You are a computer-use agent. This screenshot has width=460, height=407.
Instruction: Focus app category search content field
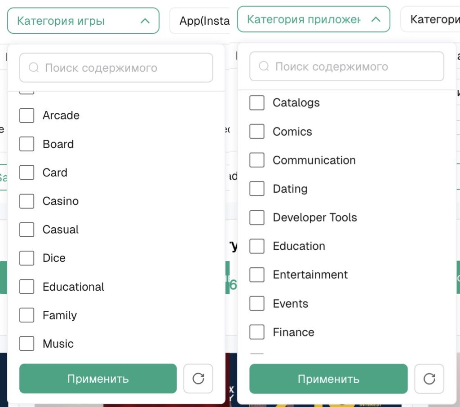click(346, 66)
